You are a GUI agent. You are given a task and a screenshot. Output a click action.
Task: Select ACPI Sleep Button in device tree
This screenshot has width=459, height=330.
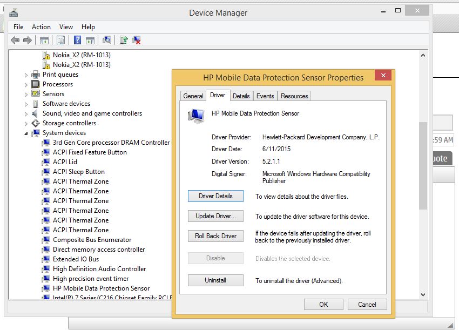tap(78, 172)
